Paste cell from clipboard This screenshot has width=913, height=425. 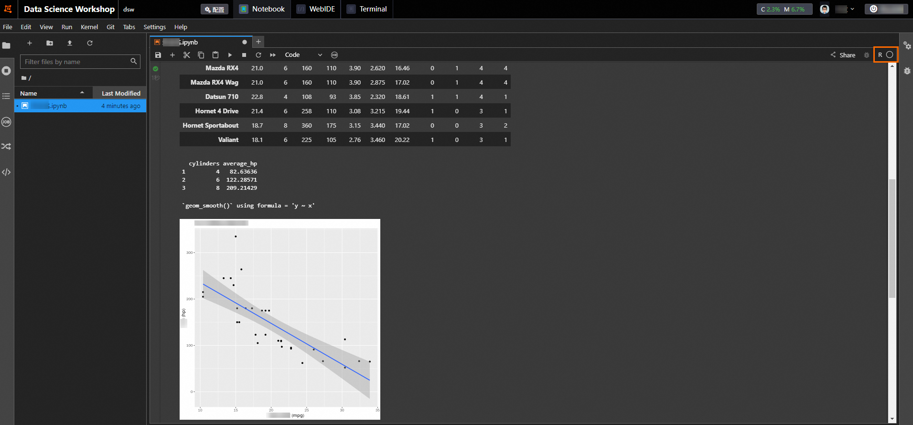point(215,55)
